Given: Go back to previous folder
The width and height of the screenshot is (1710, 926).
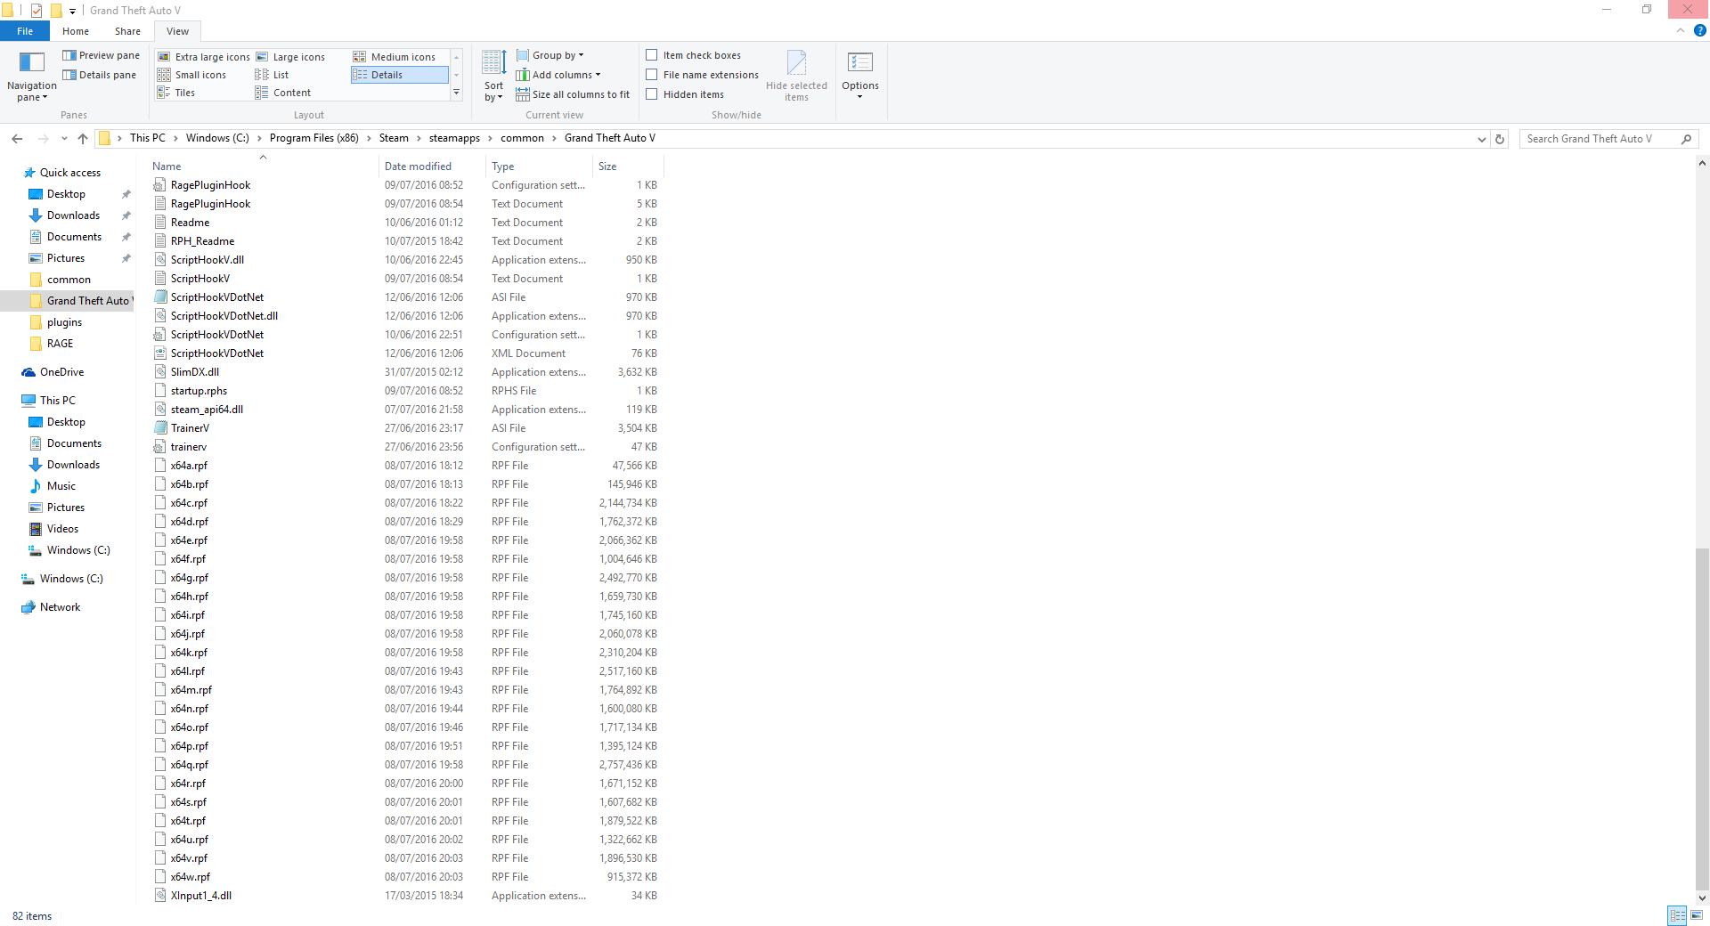Looking at the screenshot, I should (17, 139).
